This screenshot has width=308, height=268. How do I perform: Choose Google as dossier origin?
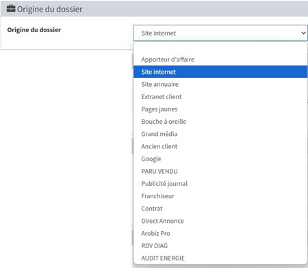[220, 159]
